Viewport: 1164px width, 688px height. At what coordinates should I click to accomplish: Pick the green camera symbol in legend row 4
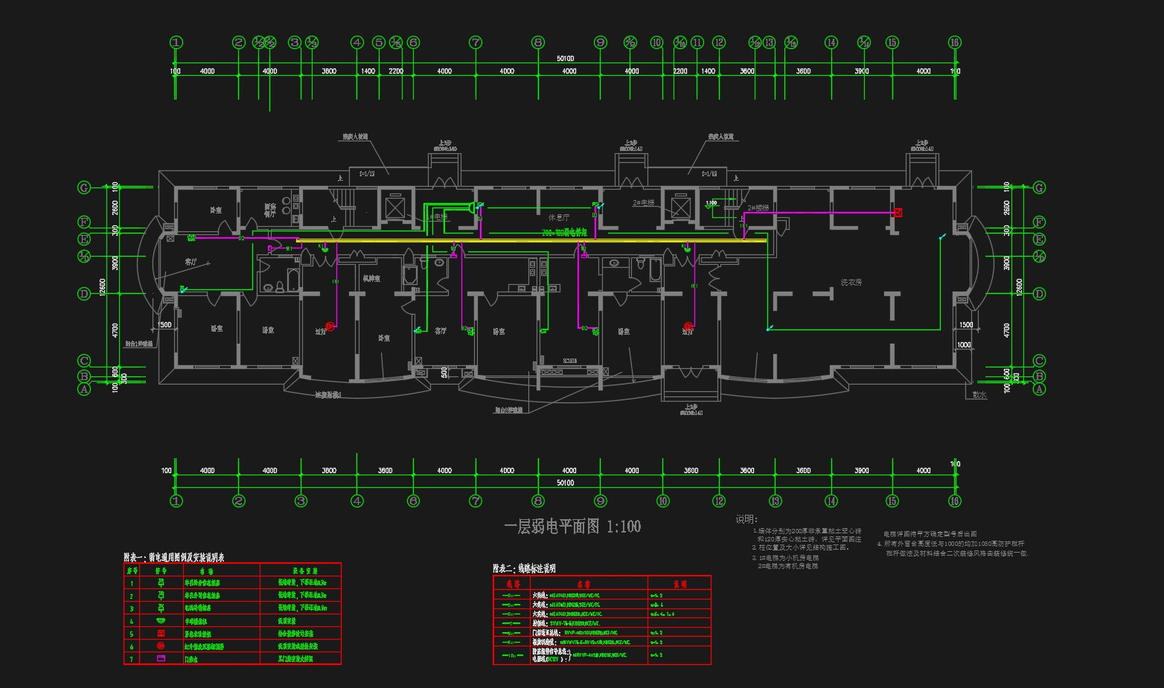point(161,620)
